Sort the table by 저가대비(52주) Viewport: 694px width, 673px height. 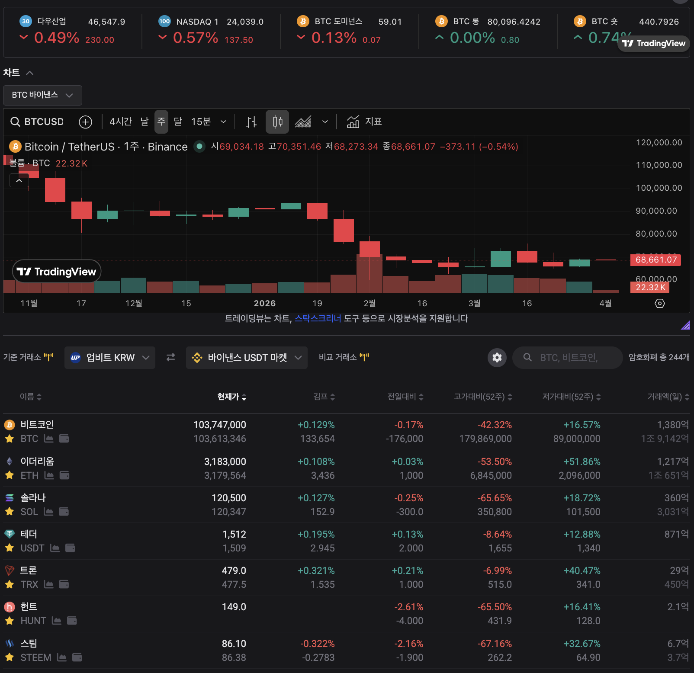point(572,397)
